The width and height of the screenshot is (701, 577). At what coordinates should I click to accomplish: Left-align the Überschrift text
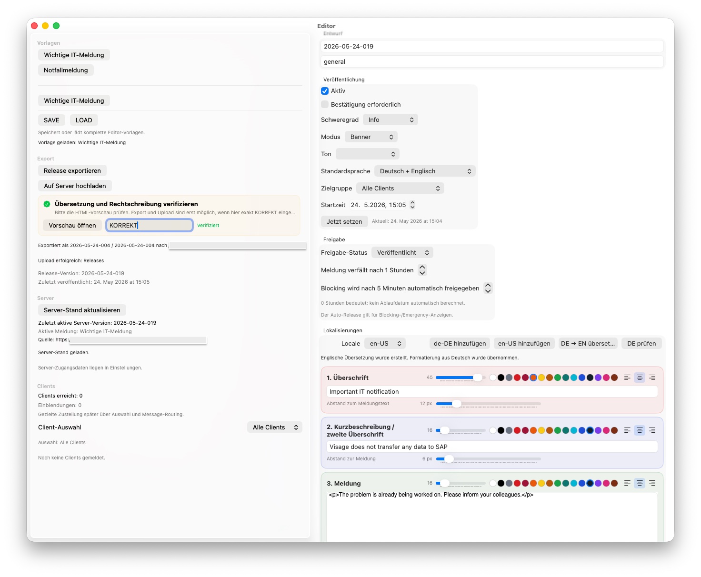tap(627, 378)
